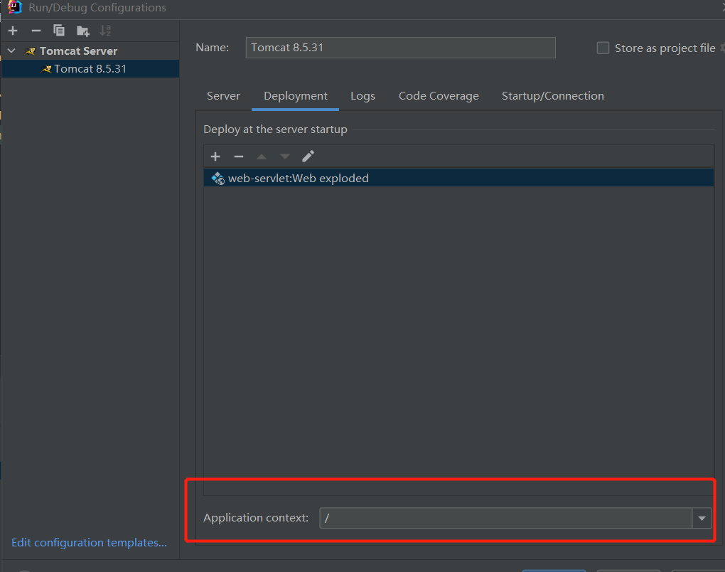
Task: Edit the configuration Name field
Action: click(400, 48)
